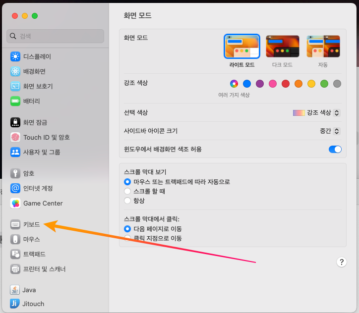
Task: Select the 스크롤 할 때 radio button
Action: (127, 191)
